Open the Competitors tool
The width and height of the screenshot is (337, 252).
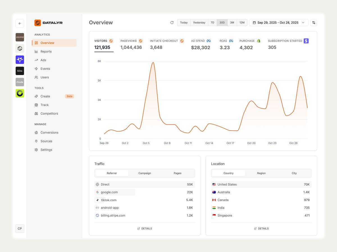click(48, 113)
